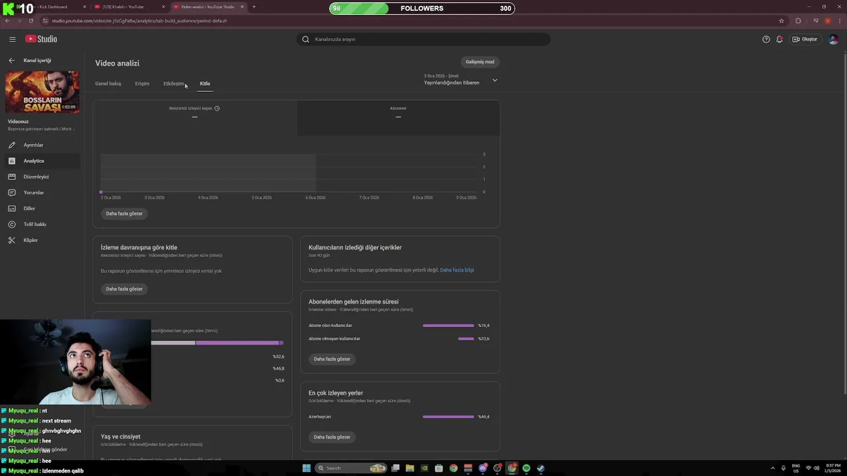Open File Explorer from the taskbar
Screen dimensions: 847x476
[410, 468]
